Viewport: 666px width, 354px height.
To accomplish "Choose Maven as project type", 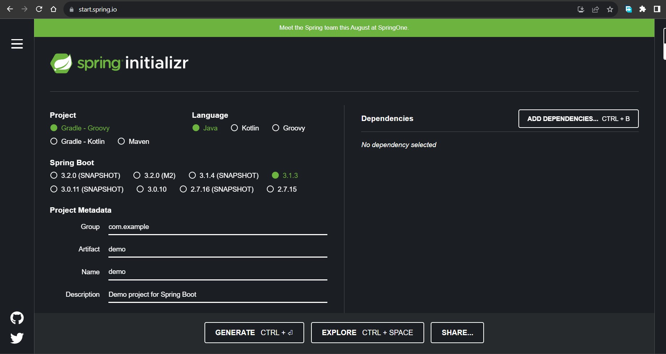I will 133,141.
